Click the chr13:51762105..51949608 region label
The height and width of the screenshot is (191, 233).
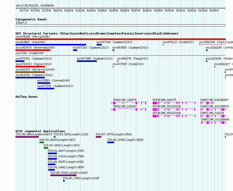(x=35, y=5)
